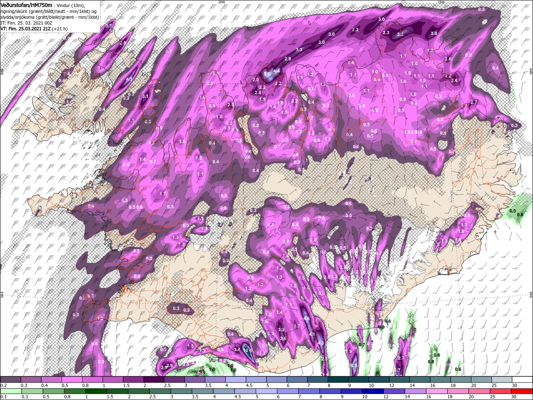Image resolution: width=533 pixels, height=400 pixels.
Task: Pick the snow scale swatch labeled 0.8
Action: (92, 380)
